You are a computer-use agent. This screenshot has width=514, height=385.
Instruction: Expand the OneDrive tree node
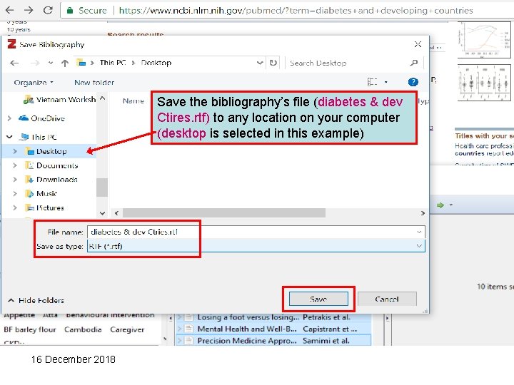(9, 118)
